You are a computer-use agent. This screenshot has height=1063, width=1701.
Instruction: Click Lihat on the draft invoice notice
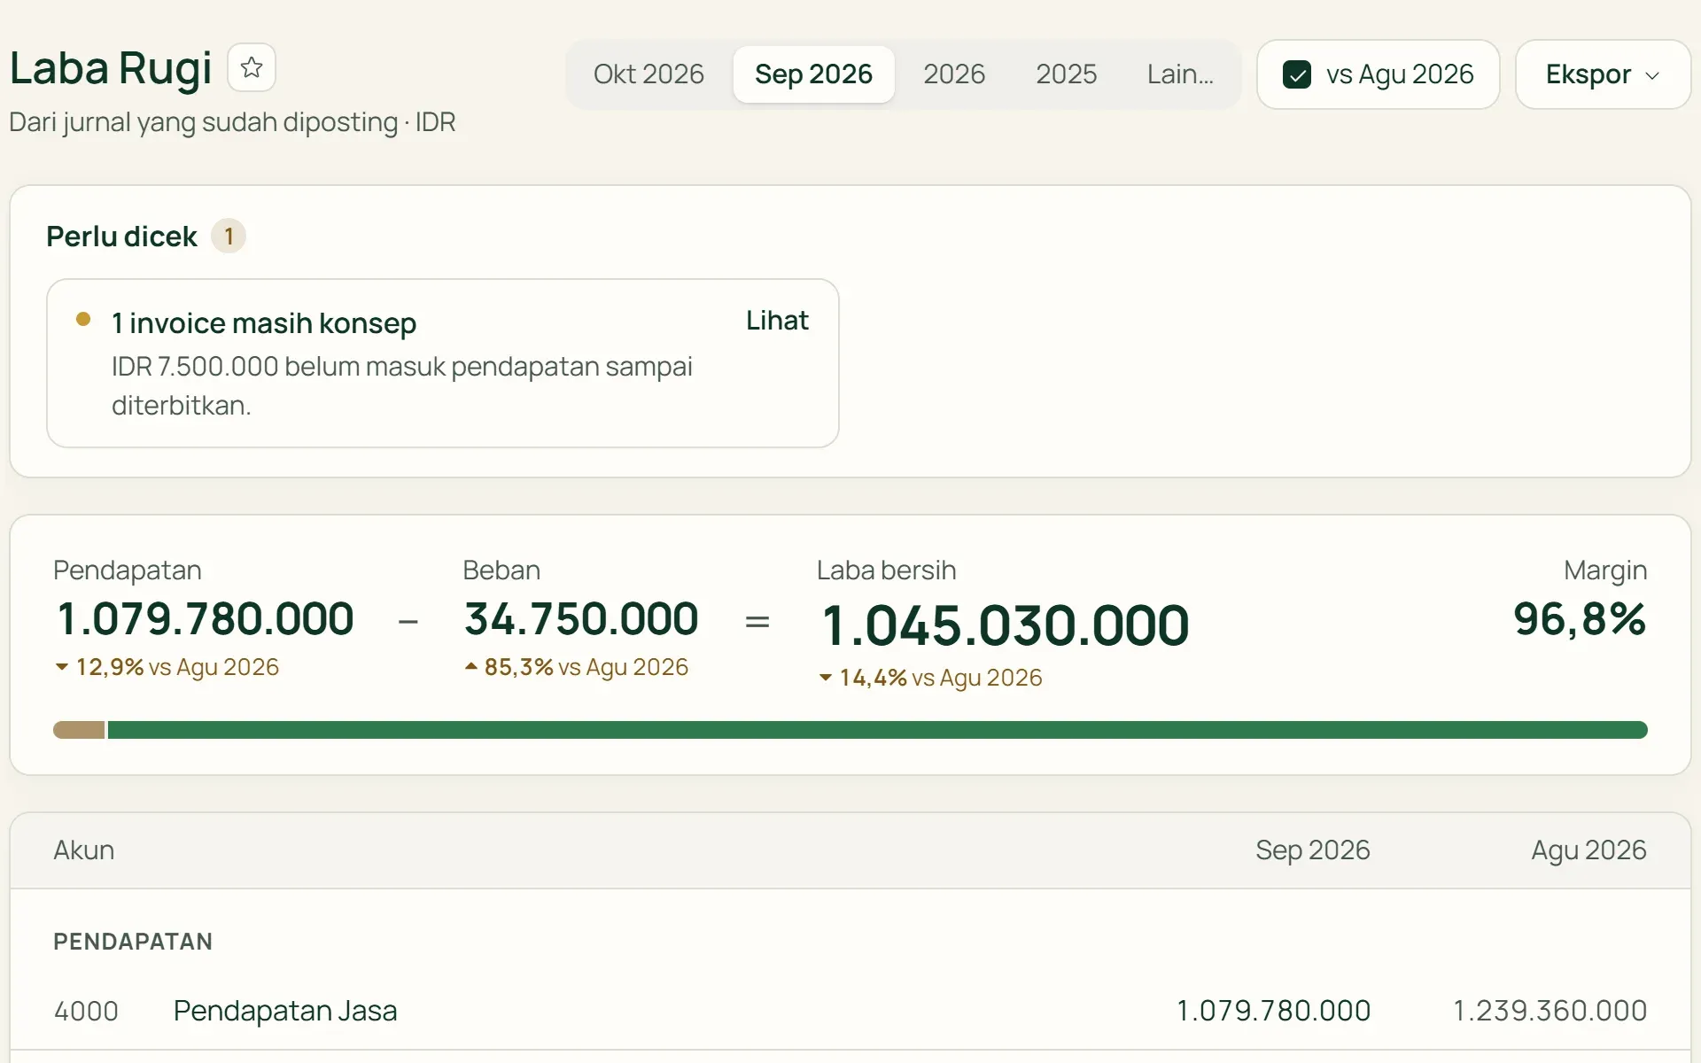[777, 321]
